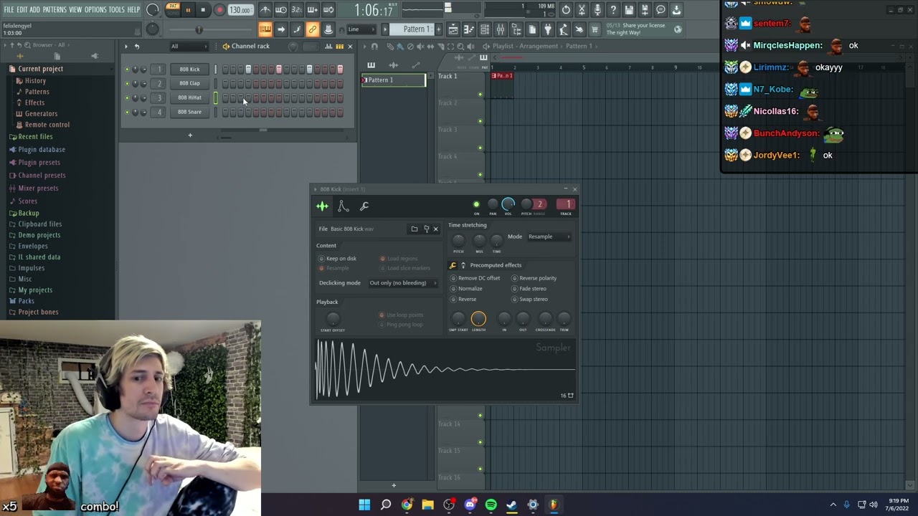Enable Reverse polarity

point(534,278)
